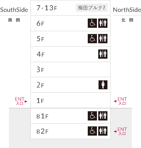Click the South side ENT 入口 marker
141x148 pixels.
click(21, 101)
